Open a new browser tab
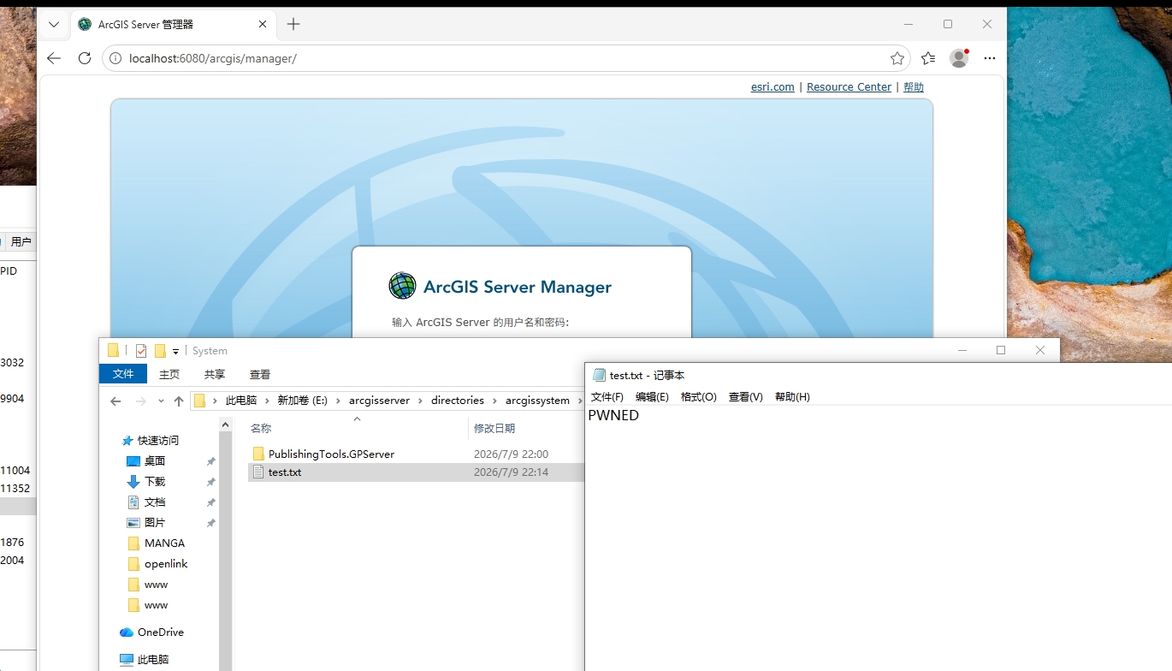This screenshot has height=671, width=1172. point(293,24)
